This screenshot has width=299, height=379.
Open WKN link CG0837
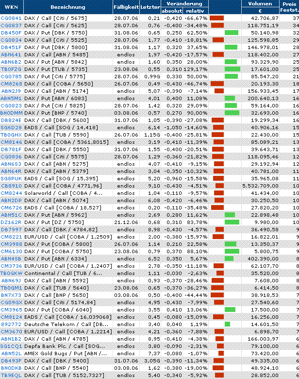(x=11, y=25)
